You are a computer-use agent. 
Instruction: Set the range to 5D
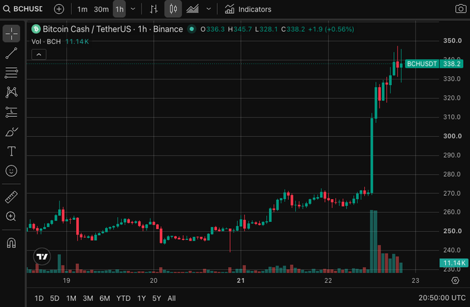tap(55, 298)
